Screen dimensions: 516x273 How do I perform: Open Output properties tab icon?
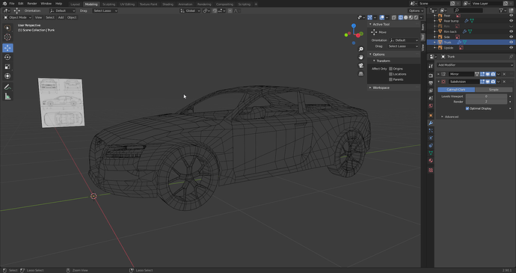point(431,83)
